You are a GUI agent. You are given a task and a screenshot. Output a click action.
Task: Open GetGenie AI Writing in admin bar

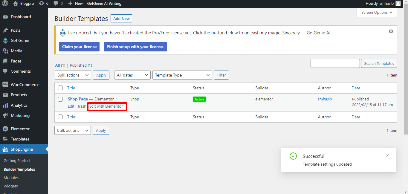[x=104, y=4]
